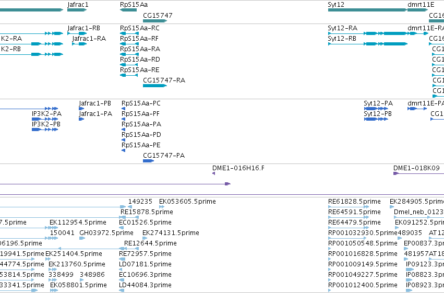The height and width of the screenshot is (293, 444).
Task: Click protein IP3K2-PB
Action: click(x=45, y=130)
